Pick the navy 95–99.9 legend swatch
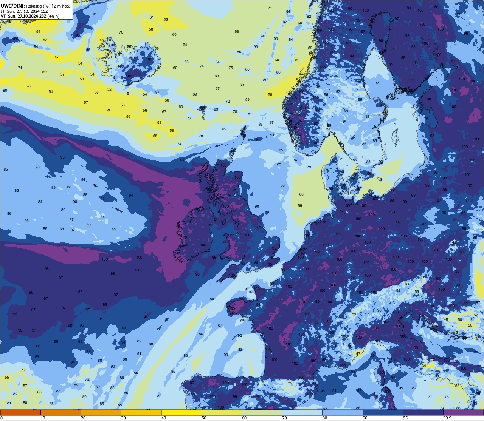This screenshot has height=421, width=484. tap(423, 412)
